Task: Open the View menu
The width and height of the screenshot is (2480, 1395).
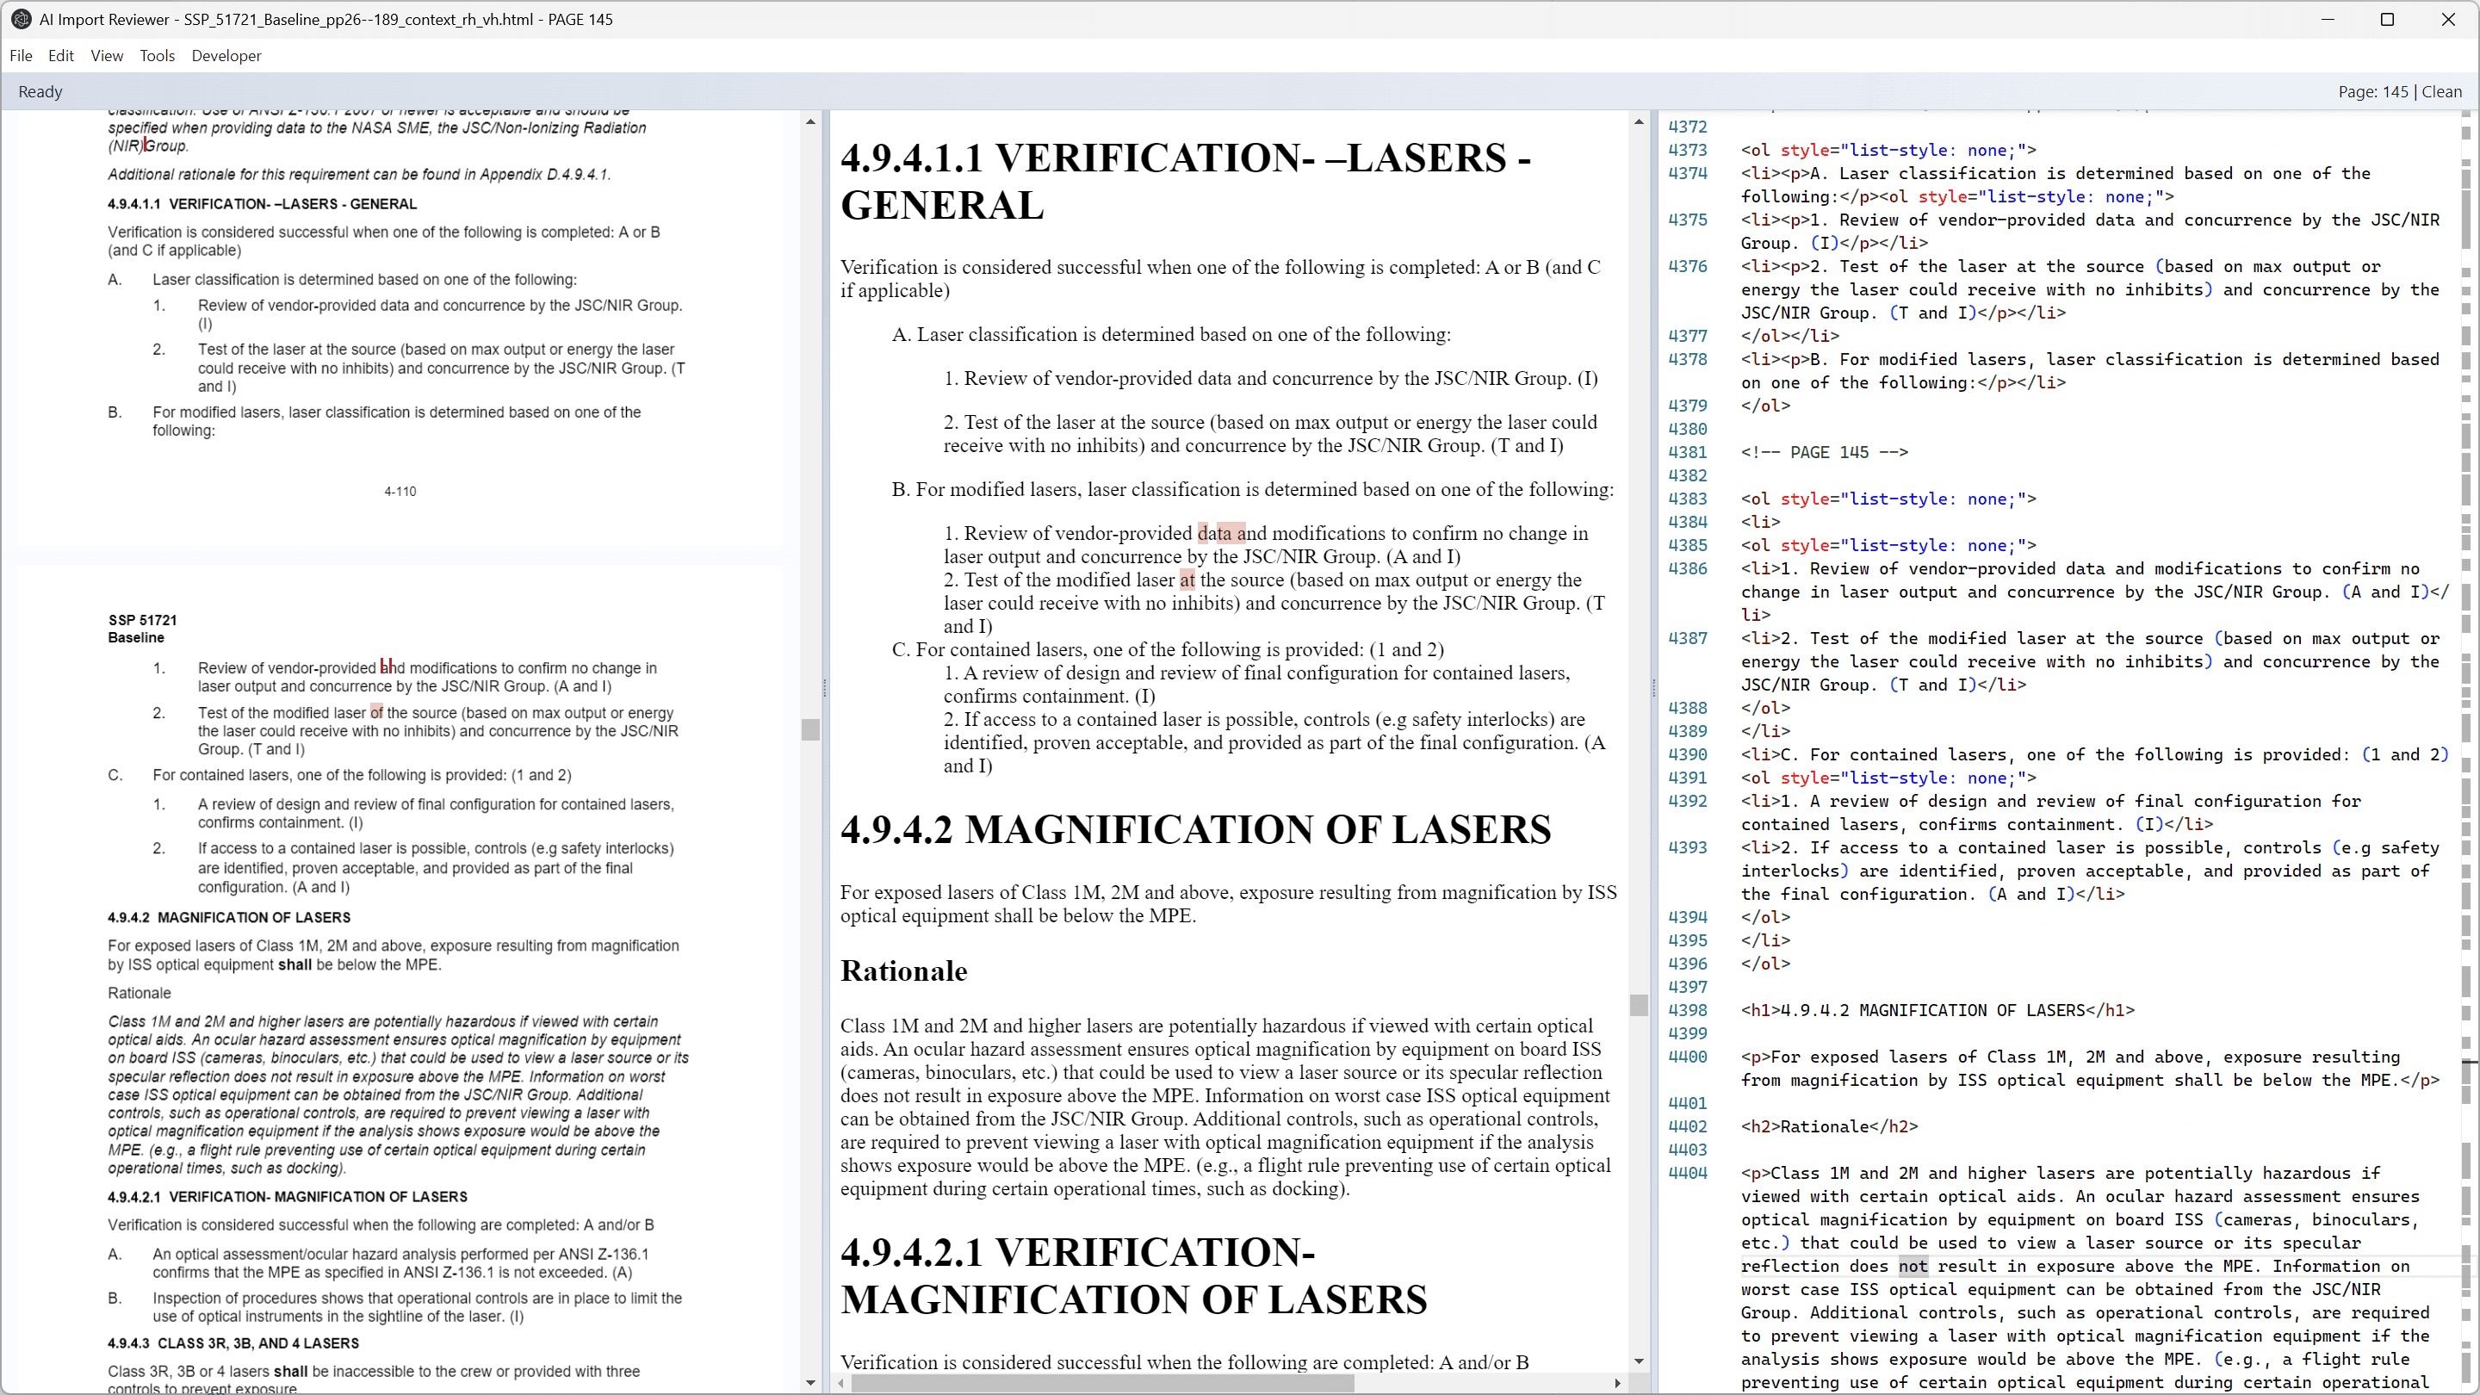Action: click(107, 56)
